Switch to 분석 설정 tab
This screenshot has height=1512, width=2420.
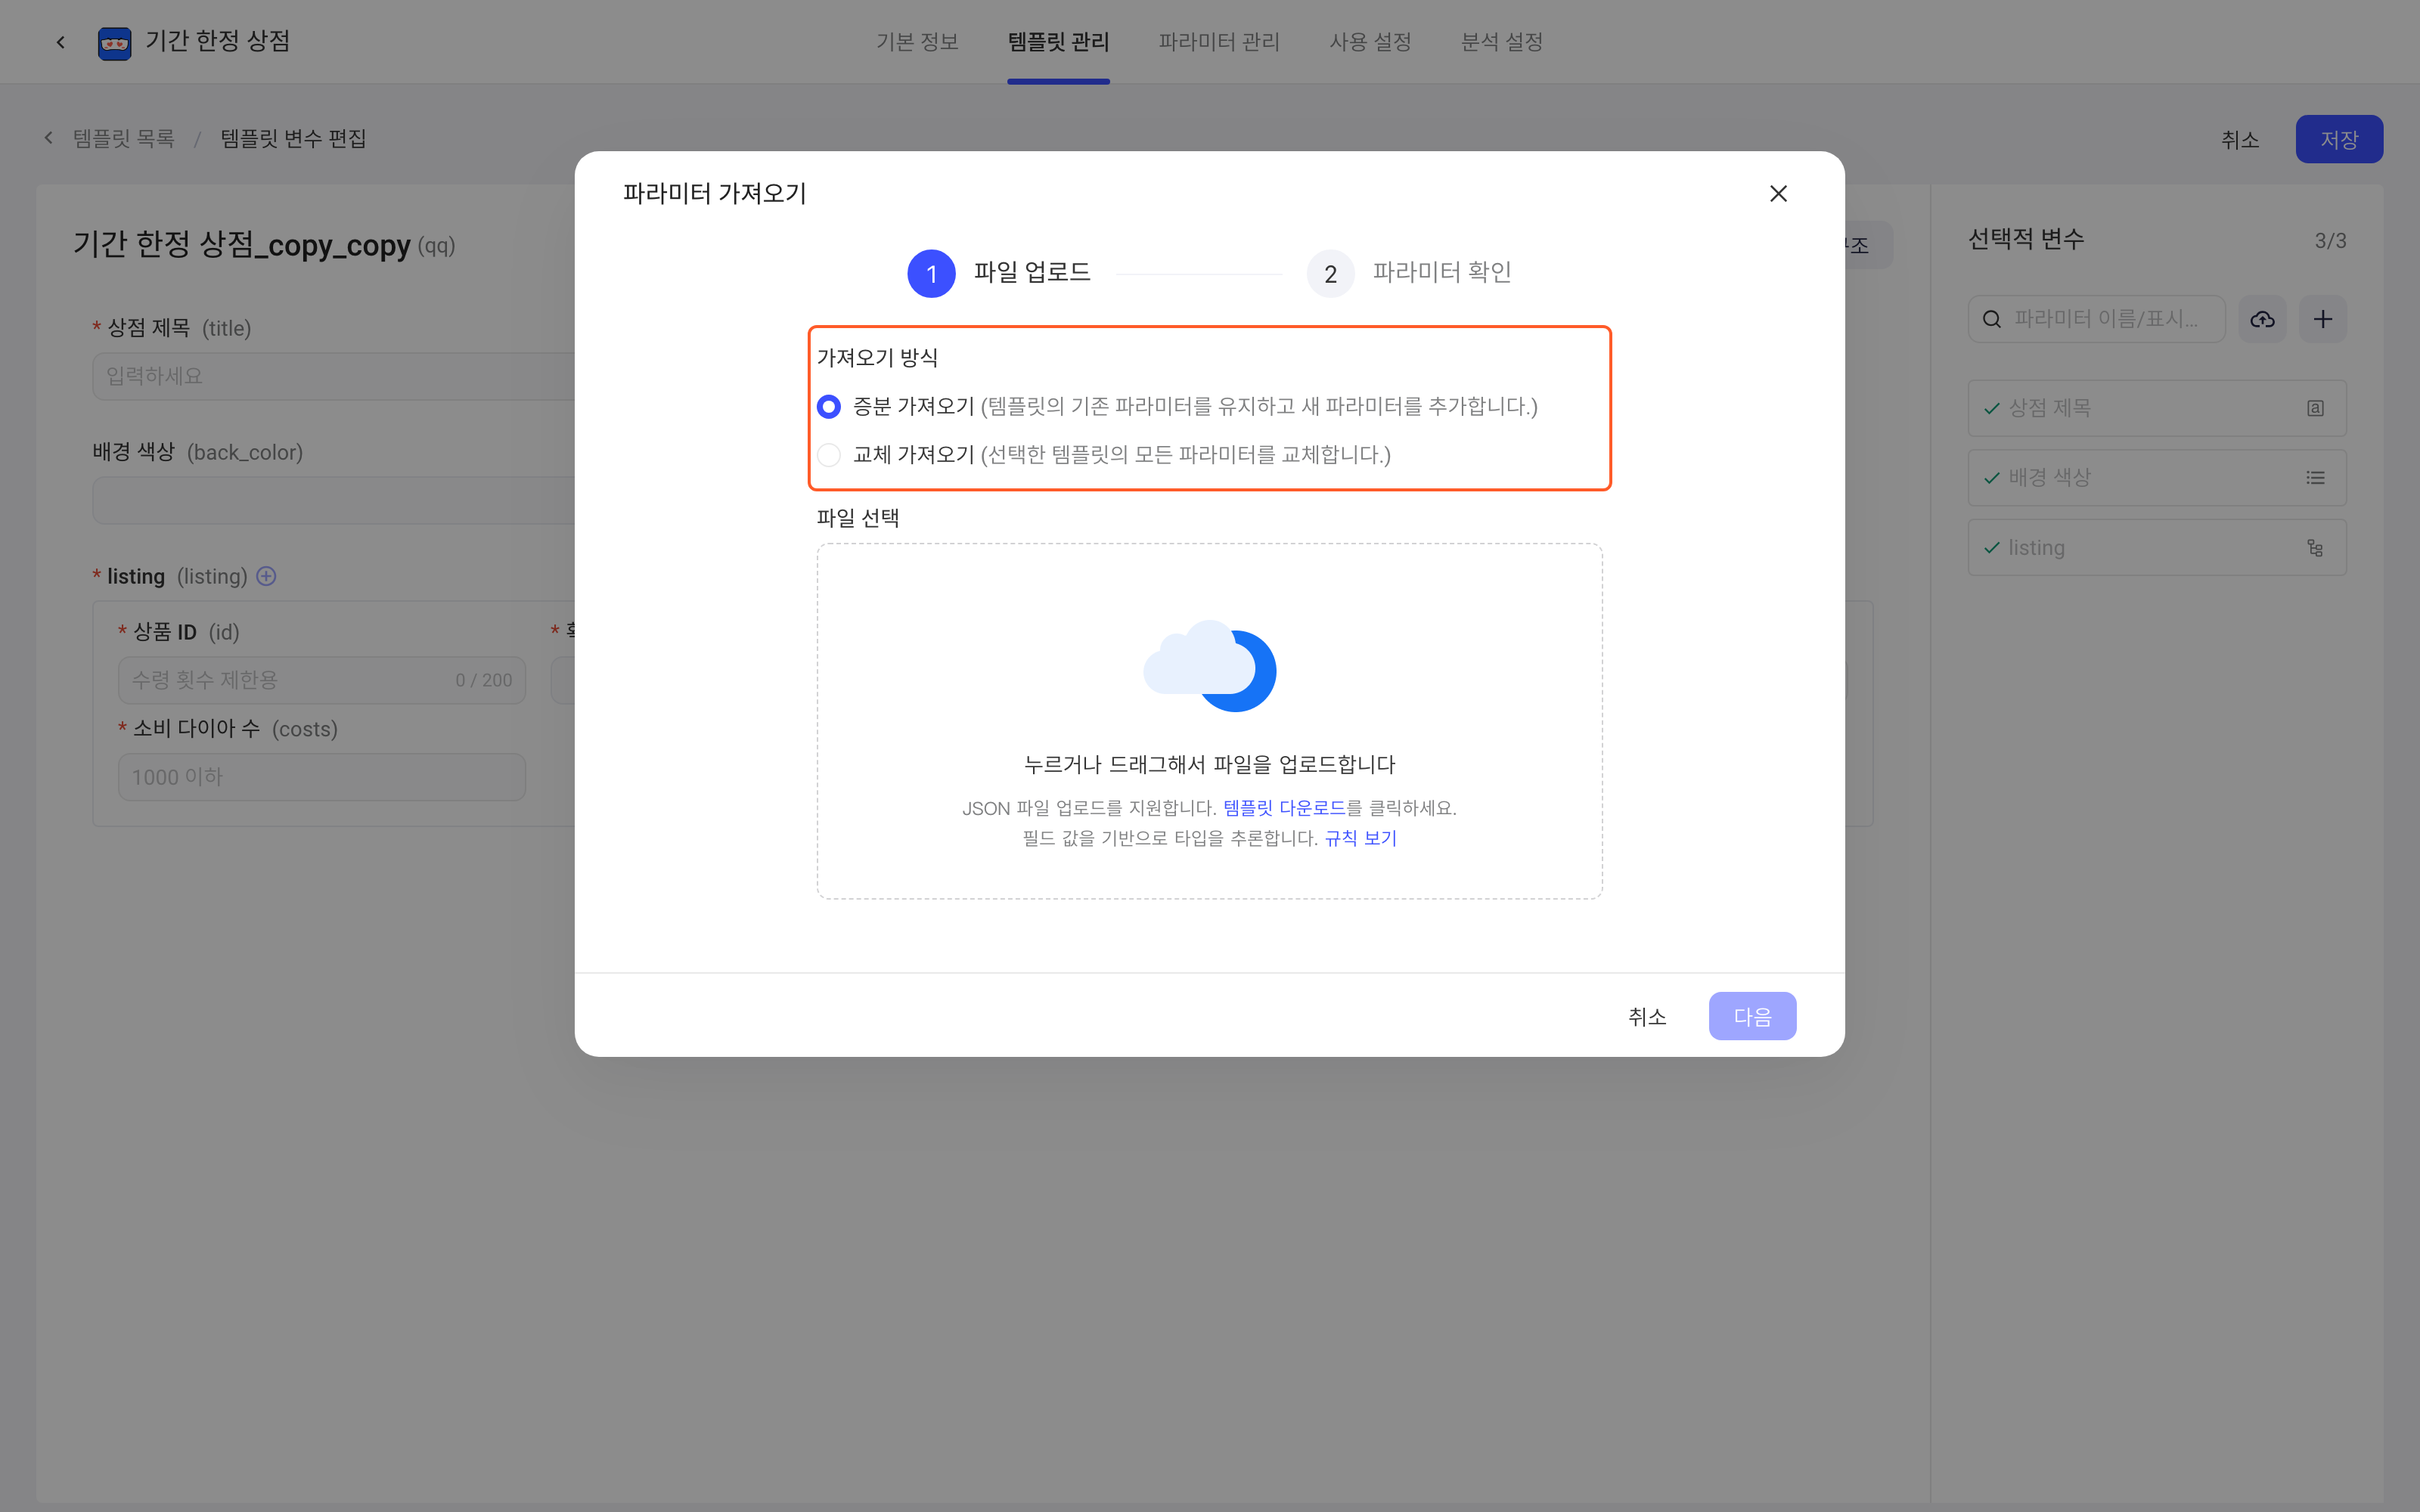(1501, 42)
